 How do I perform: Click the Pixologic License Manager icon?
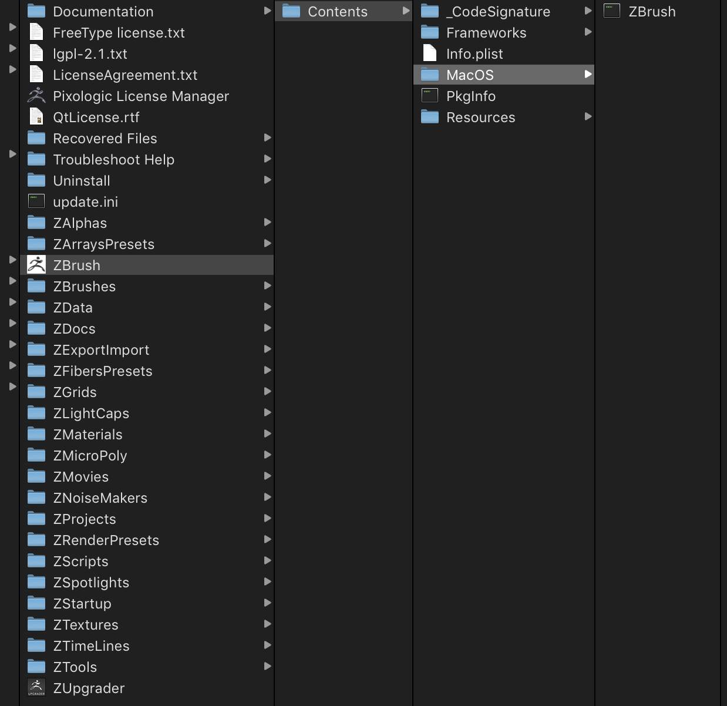click(x=36, y=96)
